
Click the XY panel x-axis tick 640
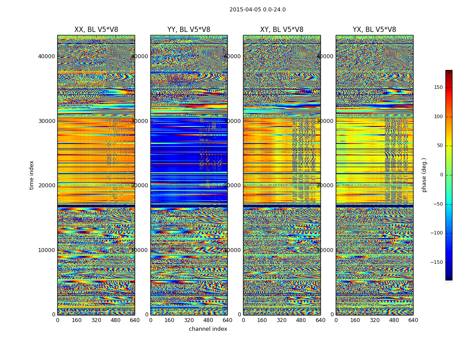click(x=320, y=320)
